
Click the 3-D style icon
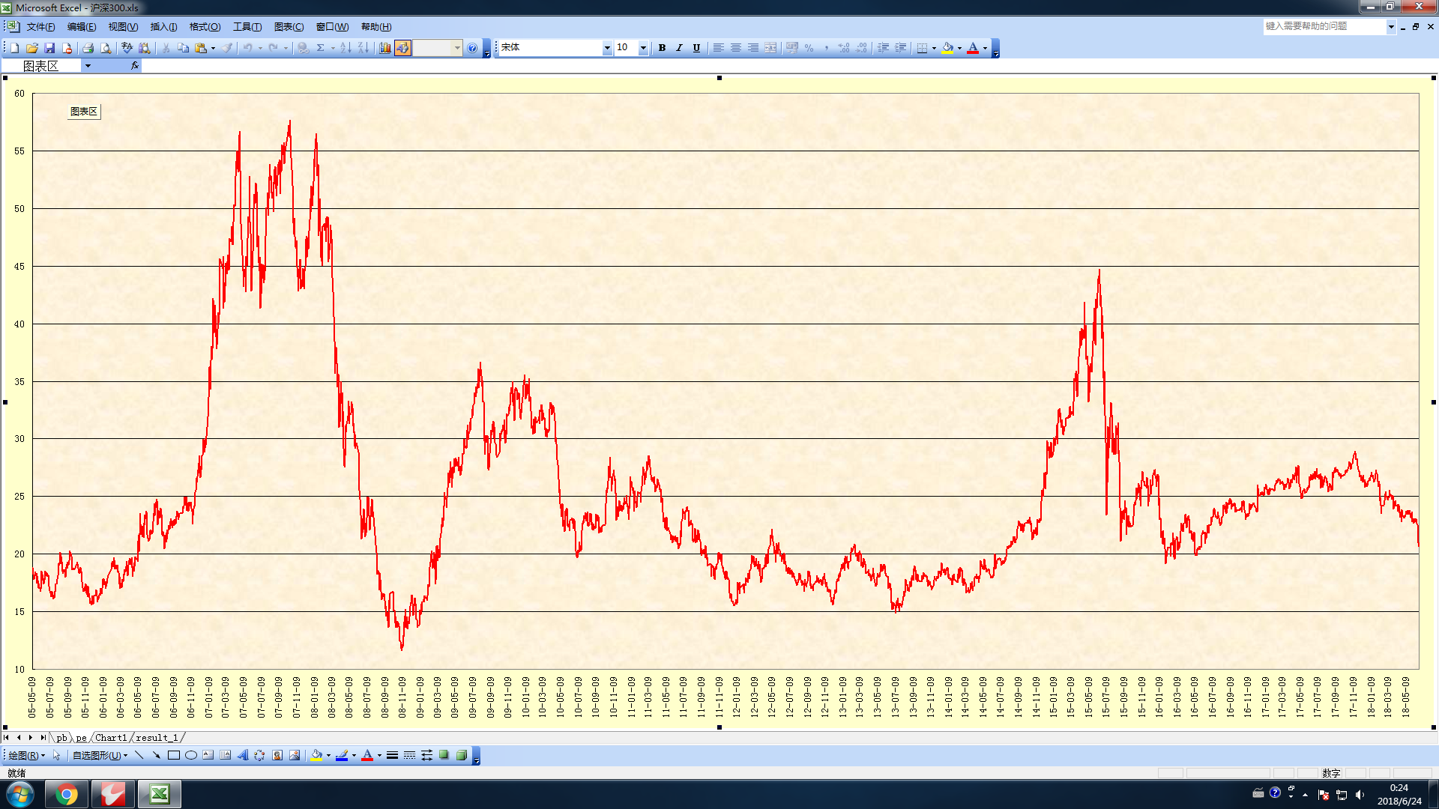click(462, 755)
